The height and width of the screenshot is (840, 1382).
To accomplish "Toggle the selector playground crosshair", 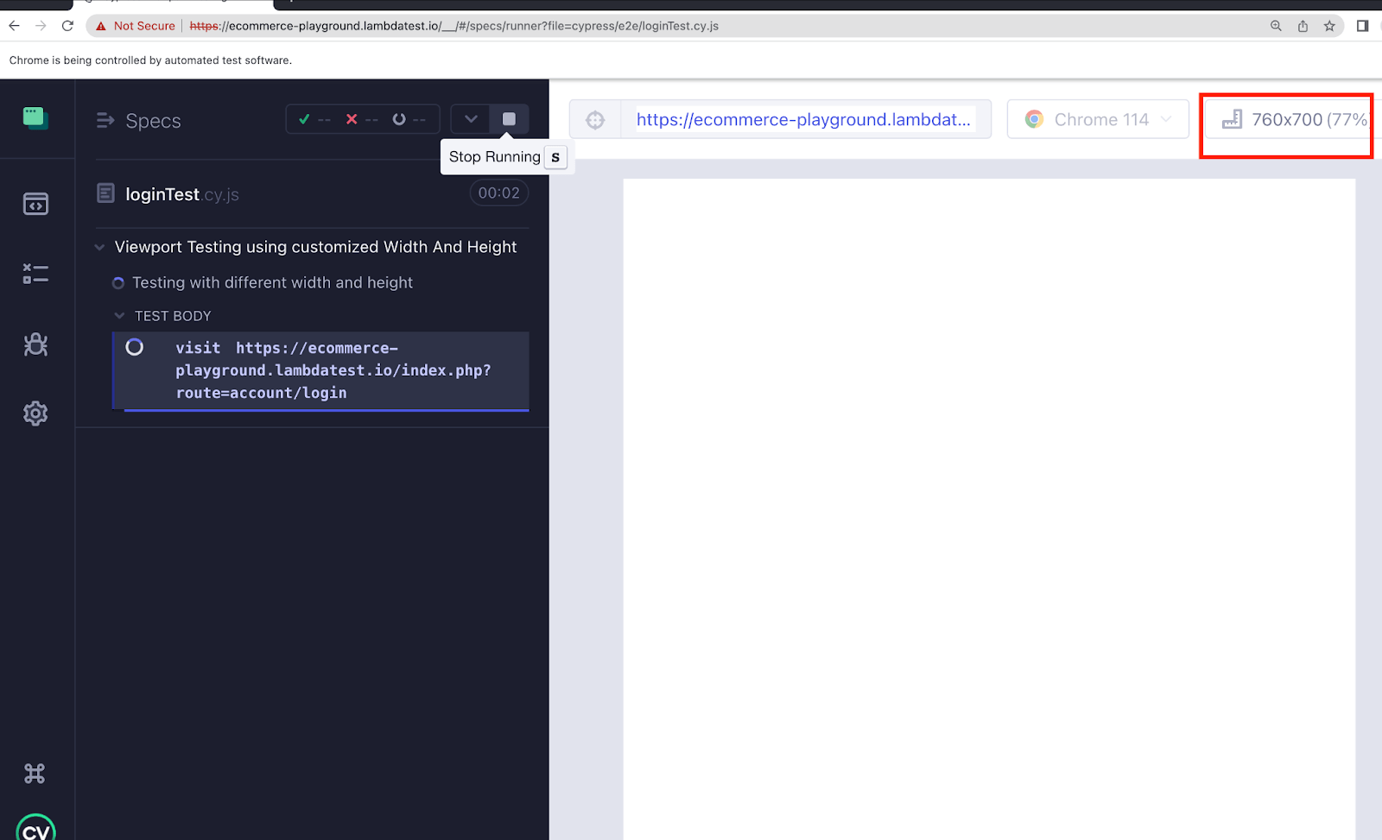I will click(595, 120).
